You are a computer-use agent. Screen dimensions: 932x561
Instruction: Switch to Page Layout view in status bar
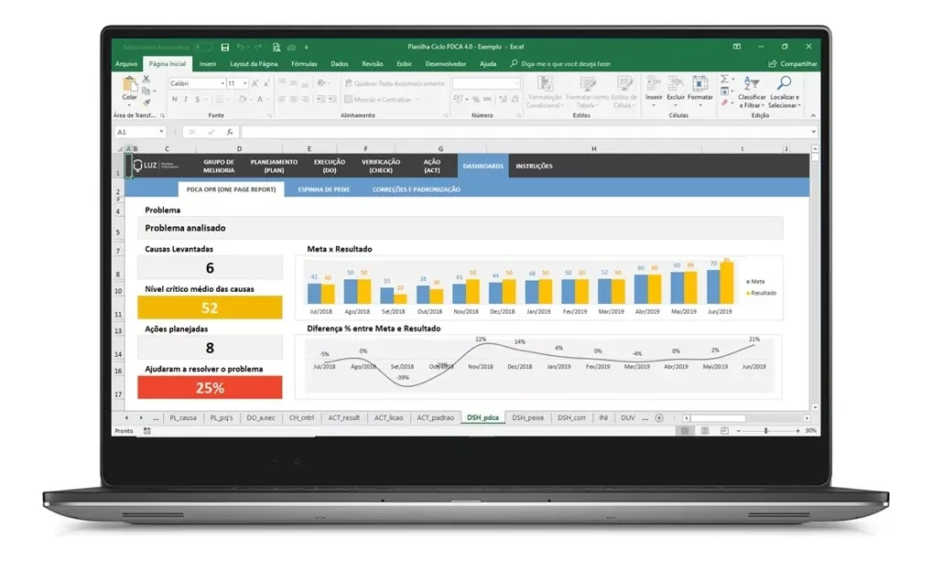704,431
